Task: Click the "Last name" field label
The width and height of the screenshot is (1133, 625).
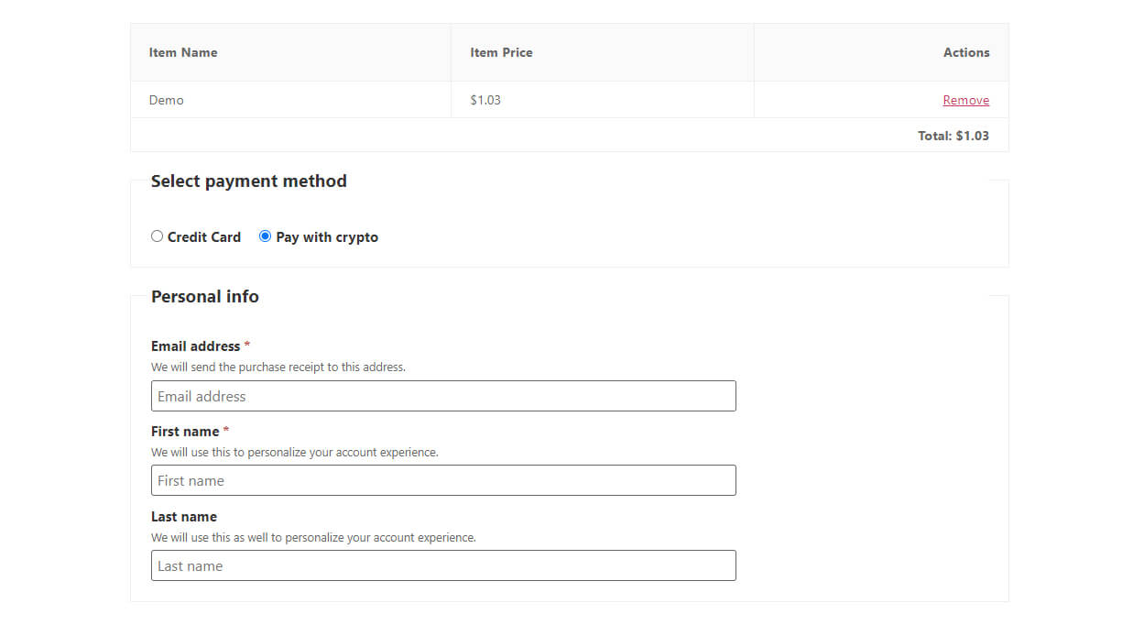Action: click(184, 517)
